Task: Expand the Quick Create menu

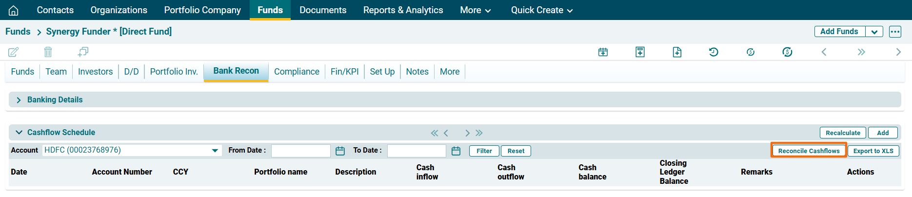Action: pos(541,10)
